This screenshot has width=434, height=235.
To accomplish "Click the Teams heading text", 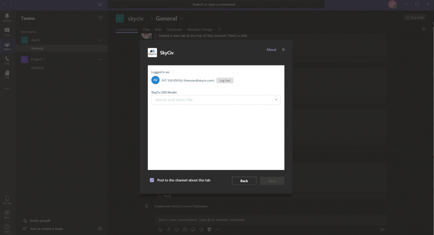I will point(28,18).
